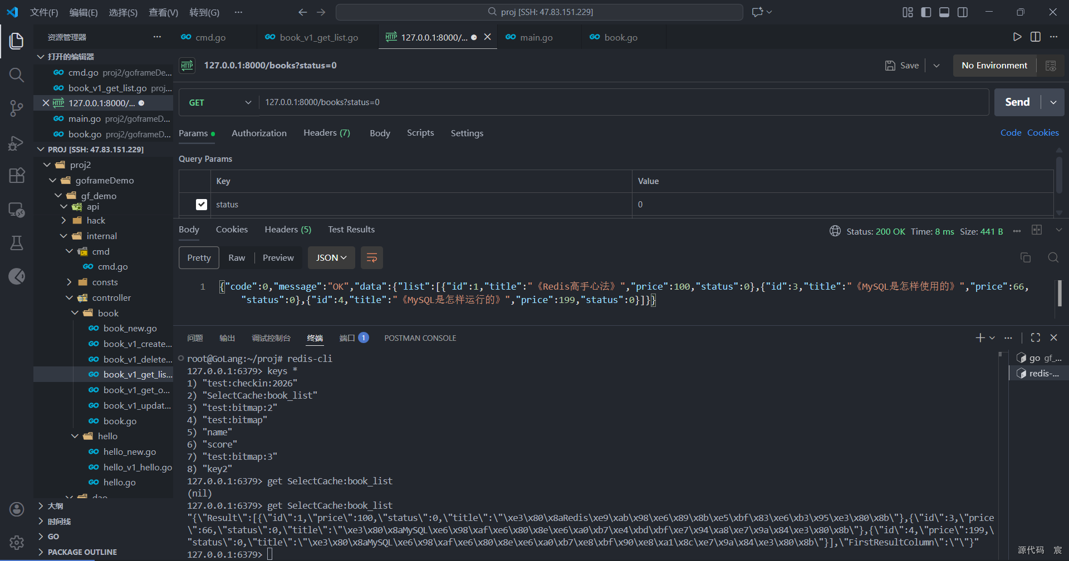Go back with the left arrow
This screenshot has width=1069, height=561.
302,12
